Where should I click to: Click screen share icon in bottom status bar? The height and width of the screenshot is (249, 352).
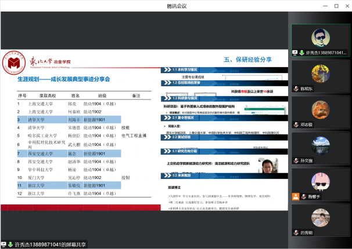4,244
